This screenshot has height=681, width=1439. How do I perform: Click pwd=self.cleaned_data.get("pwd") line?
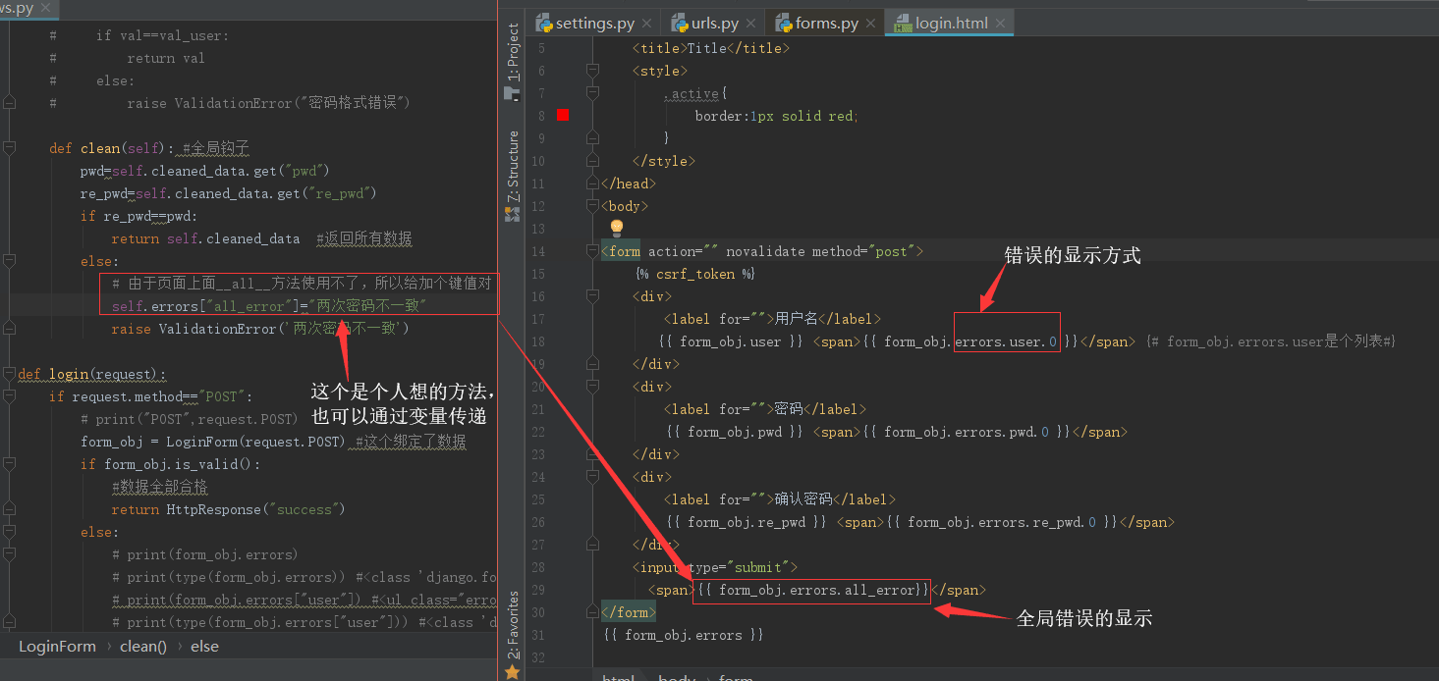[205, 171]
